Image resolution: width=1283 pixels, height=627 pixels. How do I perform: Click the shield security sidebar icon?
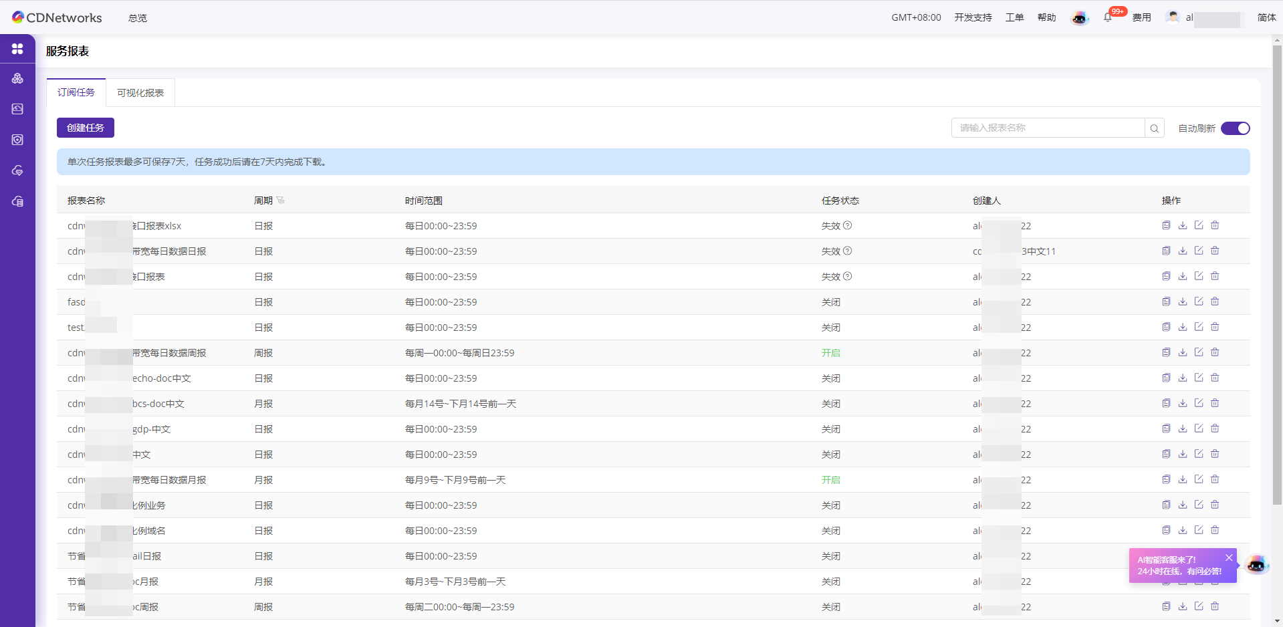17,140
